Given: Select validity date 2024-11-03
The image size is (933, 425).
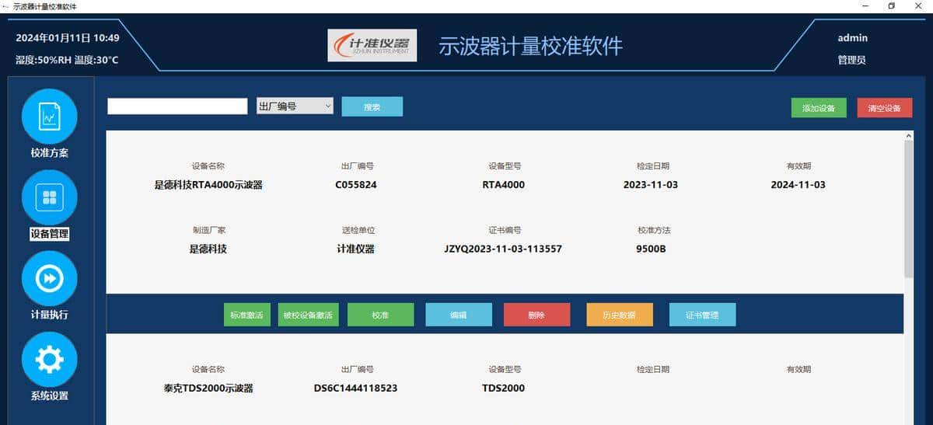Looking at the screenshot, I should (798, 185).
